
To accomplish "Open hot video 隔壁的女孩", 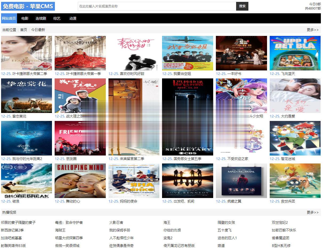I will [226, 222].
